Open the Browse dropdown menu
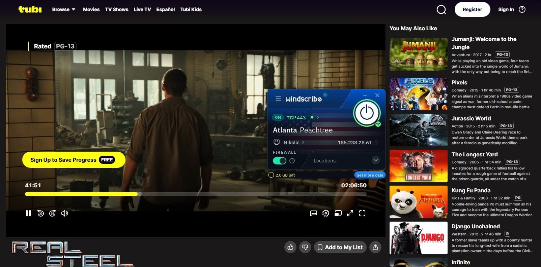The width and height of the screenshot is (541, 267). pos(63,9)
